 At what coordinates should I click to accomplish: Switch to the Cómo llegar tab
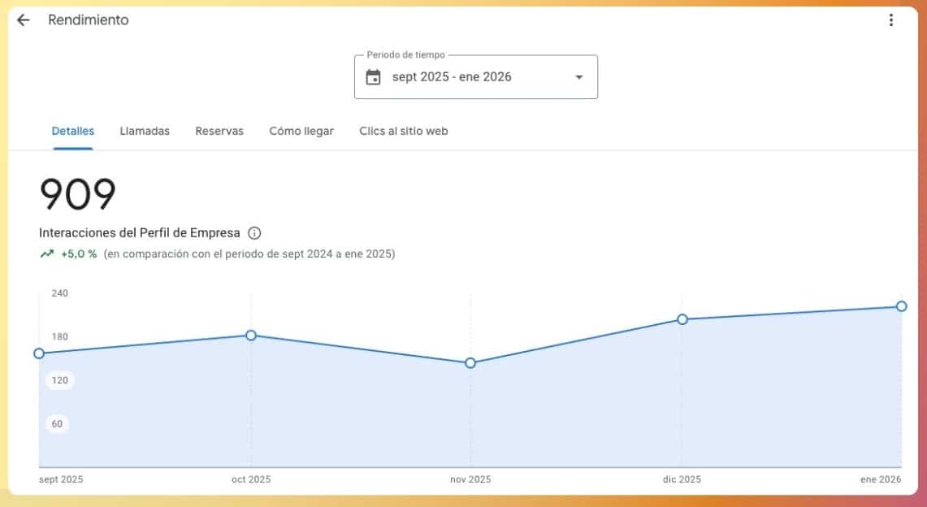coord(301,131)
